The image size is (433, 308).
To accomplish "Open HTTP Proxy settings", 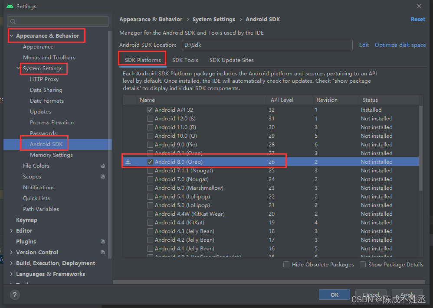I will click(44, 79).
